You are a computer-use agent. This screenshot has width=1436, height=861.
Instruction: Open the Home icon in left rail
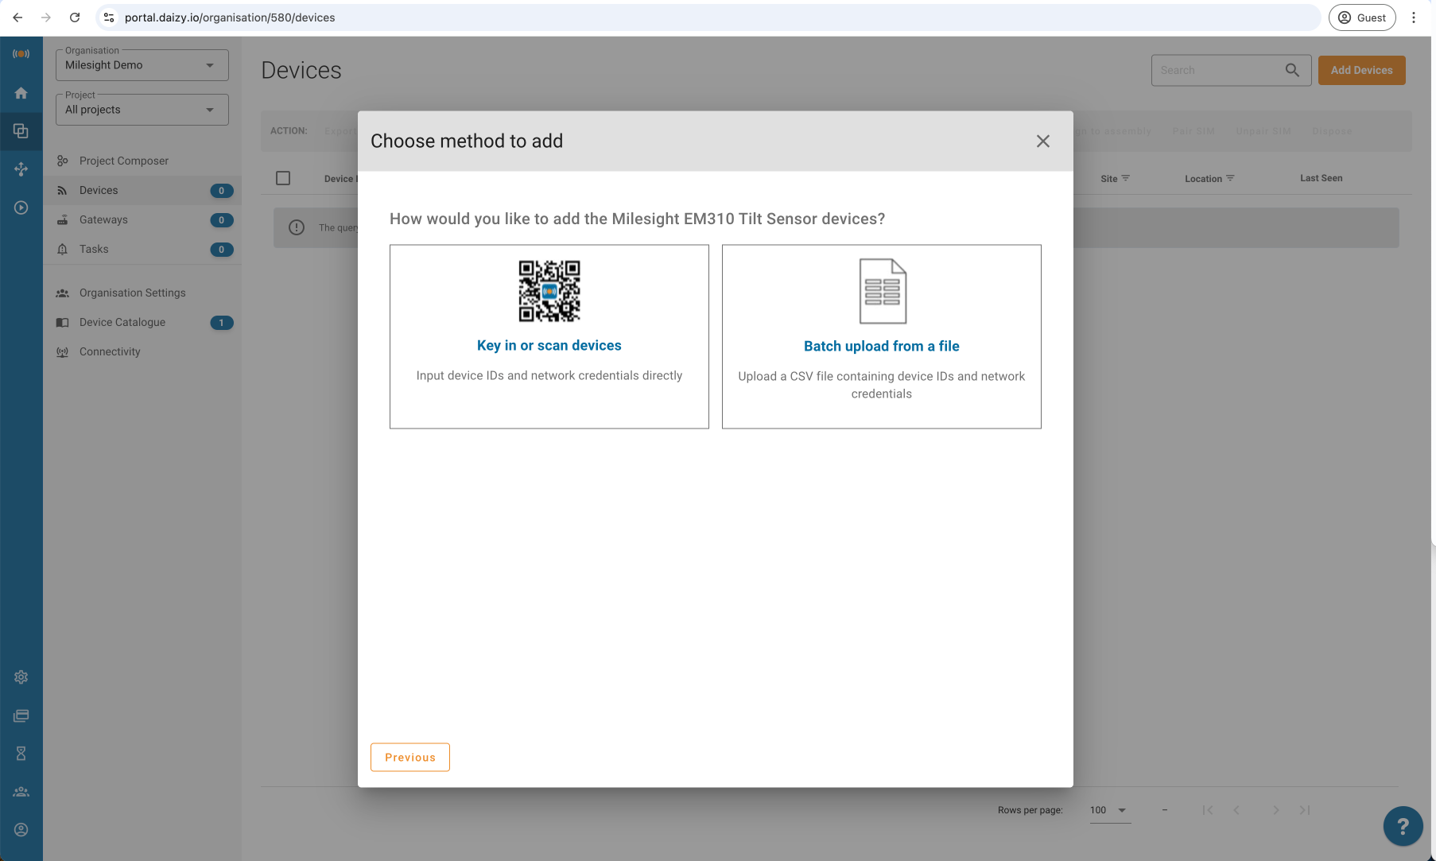[21, 93]
